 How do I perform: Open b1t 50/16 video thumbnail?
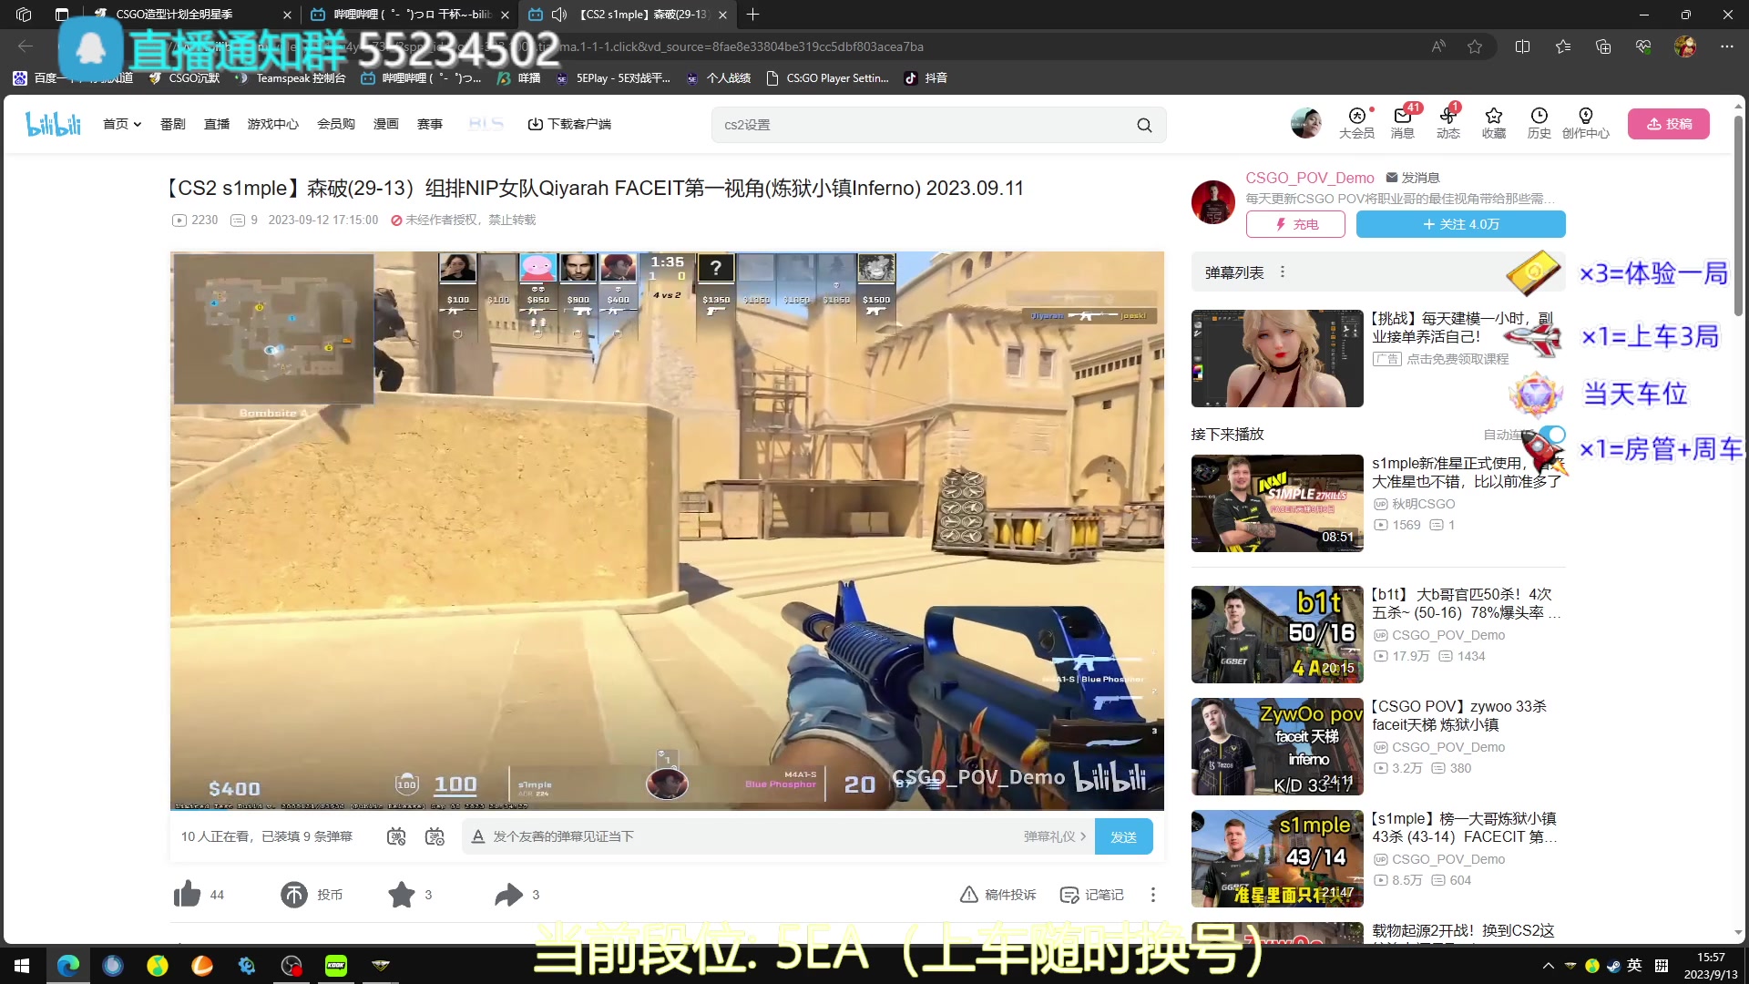coord(1277,634)
